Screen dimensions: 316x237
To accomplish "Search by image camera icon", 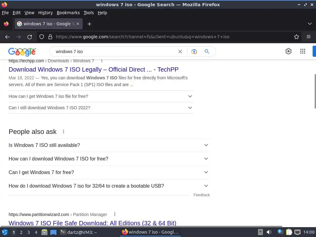I will click(x=194, y=52).
